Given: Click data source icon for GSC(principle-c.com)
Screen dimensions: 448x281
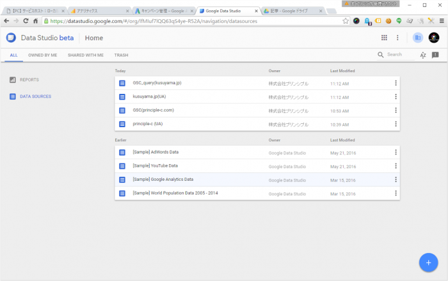Looking at the screenshot, I should point(122,110).
